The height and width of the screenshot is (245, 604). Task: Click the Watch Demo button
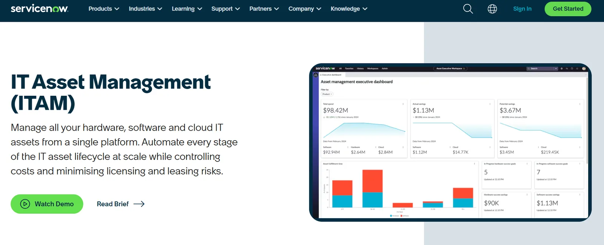47,204
